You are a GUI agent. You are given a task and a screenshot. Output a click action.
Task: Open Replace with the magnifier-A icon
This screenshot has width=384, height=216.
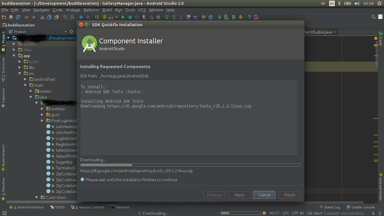pos(72,17)
